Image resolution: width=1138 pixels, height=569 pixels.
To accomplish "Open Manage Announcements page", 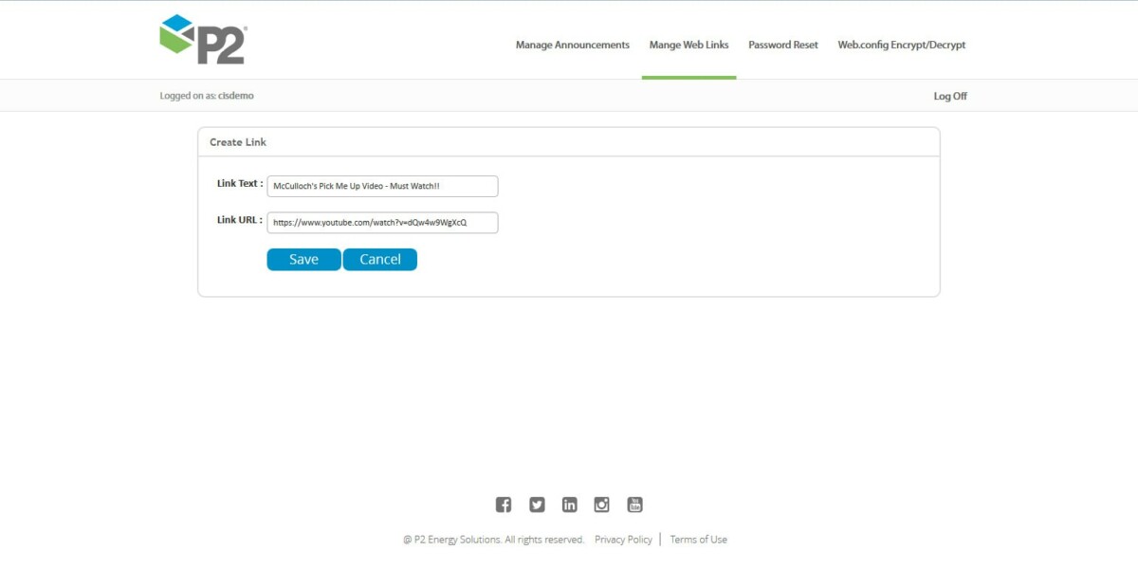I will pyautogui.click(x=572, y=45).
